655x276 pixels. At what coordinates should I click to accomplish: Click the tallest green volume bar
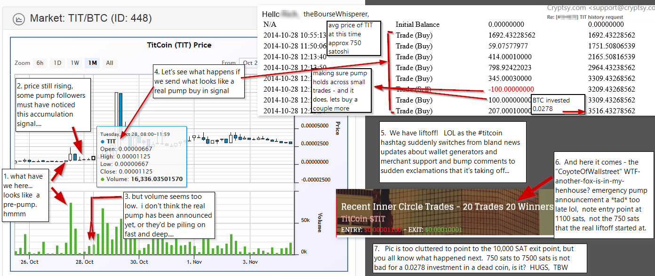pyautogui.click(x=71, y=229)
